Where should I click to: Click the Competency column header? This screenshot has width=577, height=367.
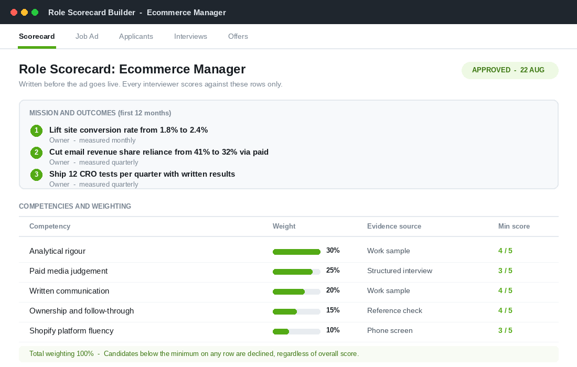[x=50, y=226]
